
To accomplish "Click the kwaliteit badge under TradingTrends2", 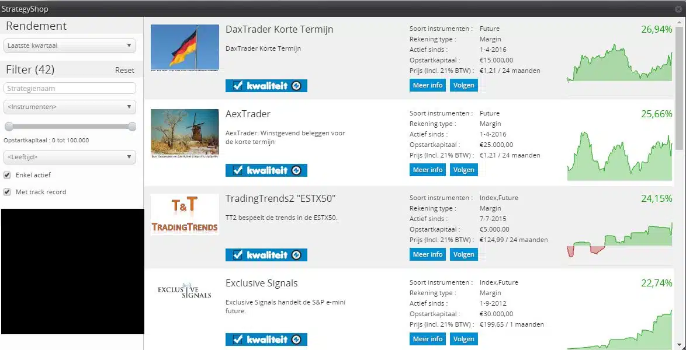I will [x=266, y=255].
